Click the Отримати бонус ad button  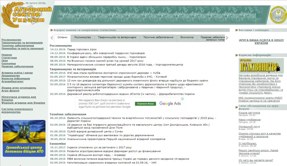coord(146,104)
